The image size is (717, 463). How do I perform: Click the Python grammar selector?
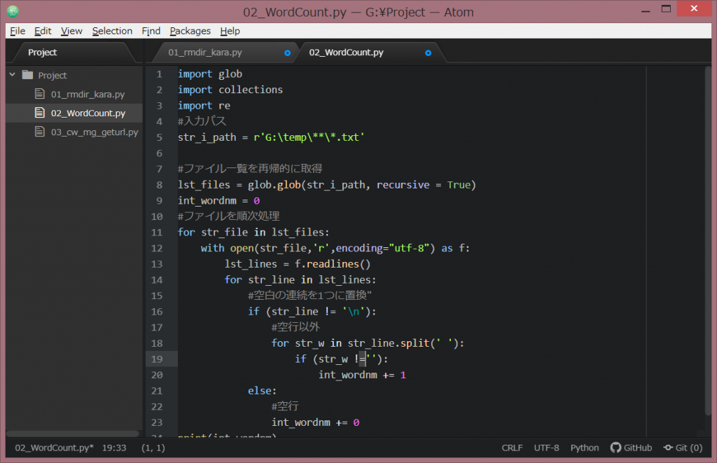click(x=585, y=448)
